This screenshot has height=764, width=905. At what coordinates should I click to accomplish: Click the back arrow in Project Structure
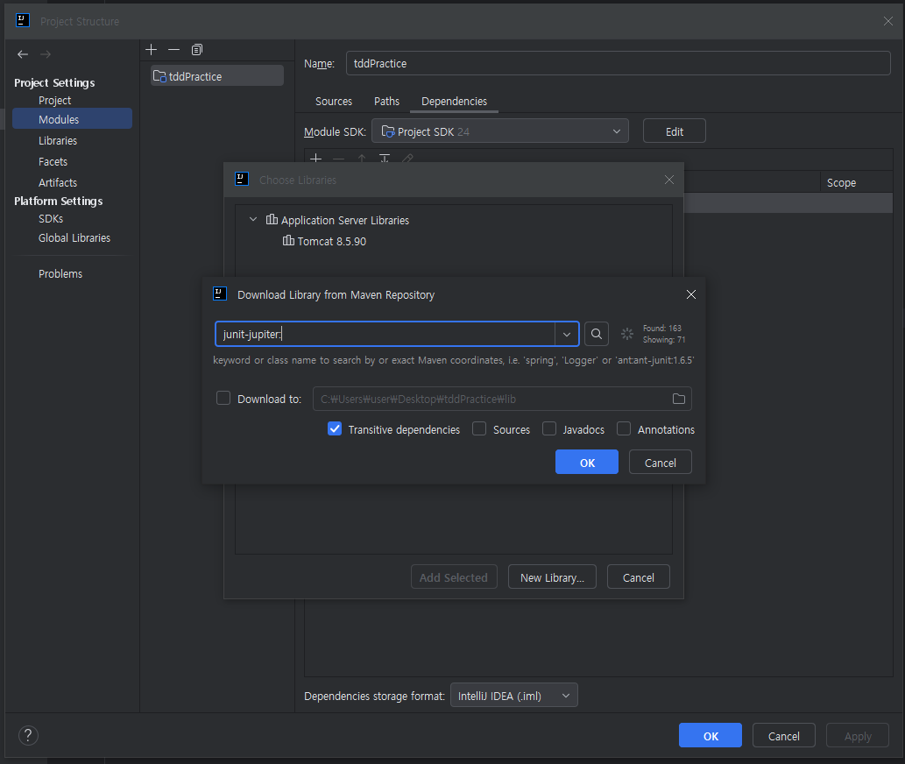tap(23, 54)
